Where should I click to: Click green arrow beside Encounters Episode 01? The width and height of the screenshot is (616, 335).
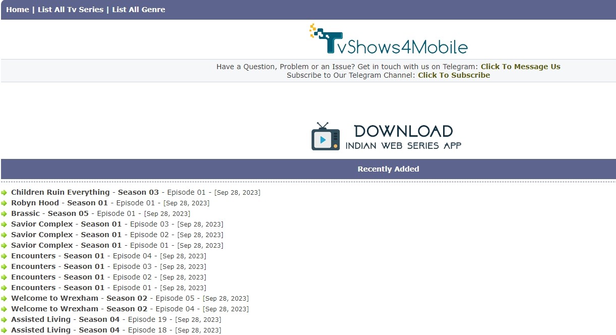pos(4,288)
